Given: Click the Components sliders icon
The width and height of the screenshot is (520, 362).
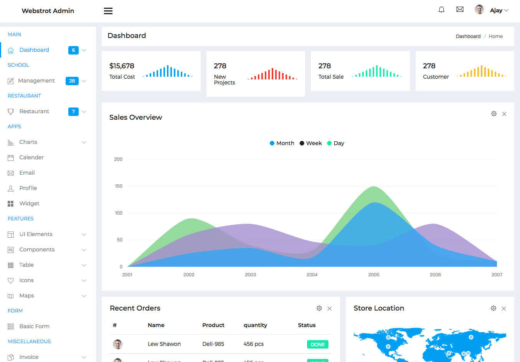Looking at the screenshot, I should 11,250.
